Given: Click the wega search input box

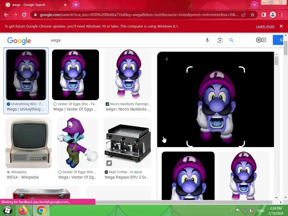Looking at the screenshot, I should [125, 40].
